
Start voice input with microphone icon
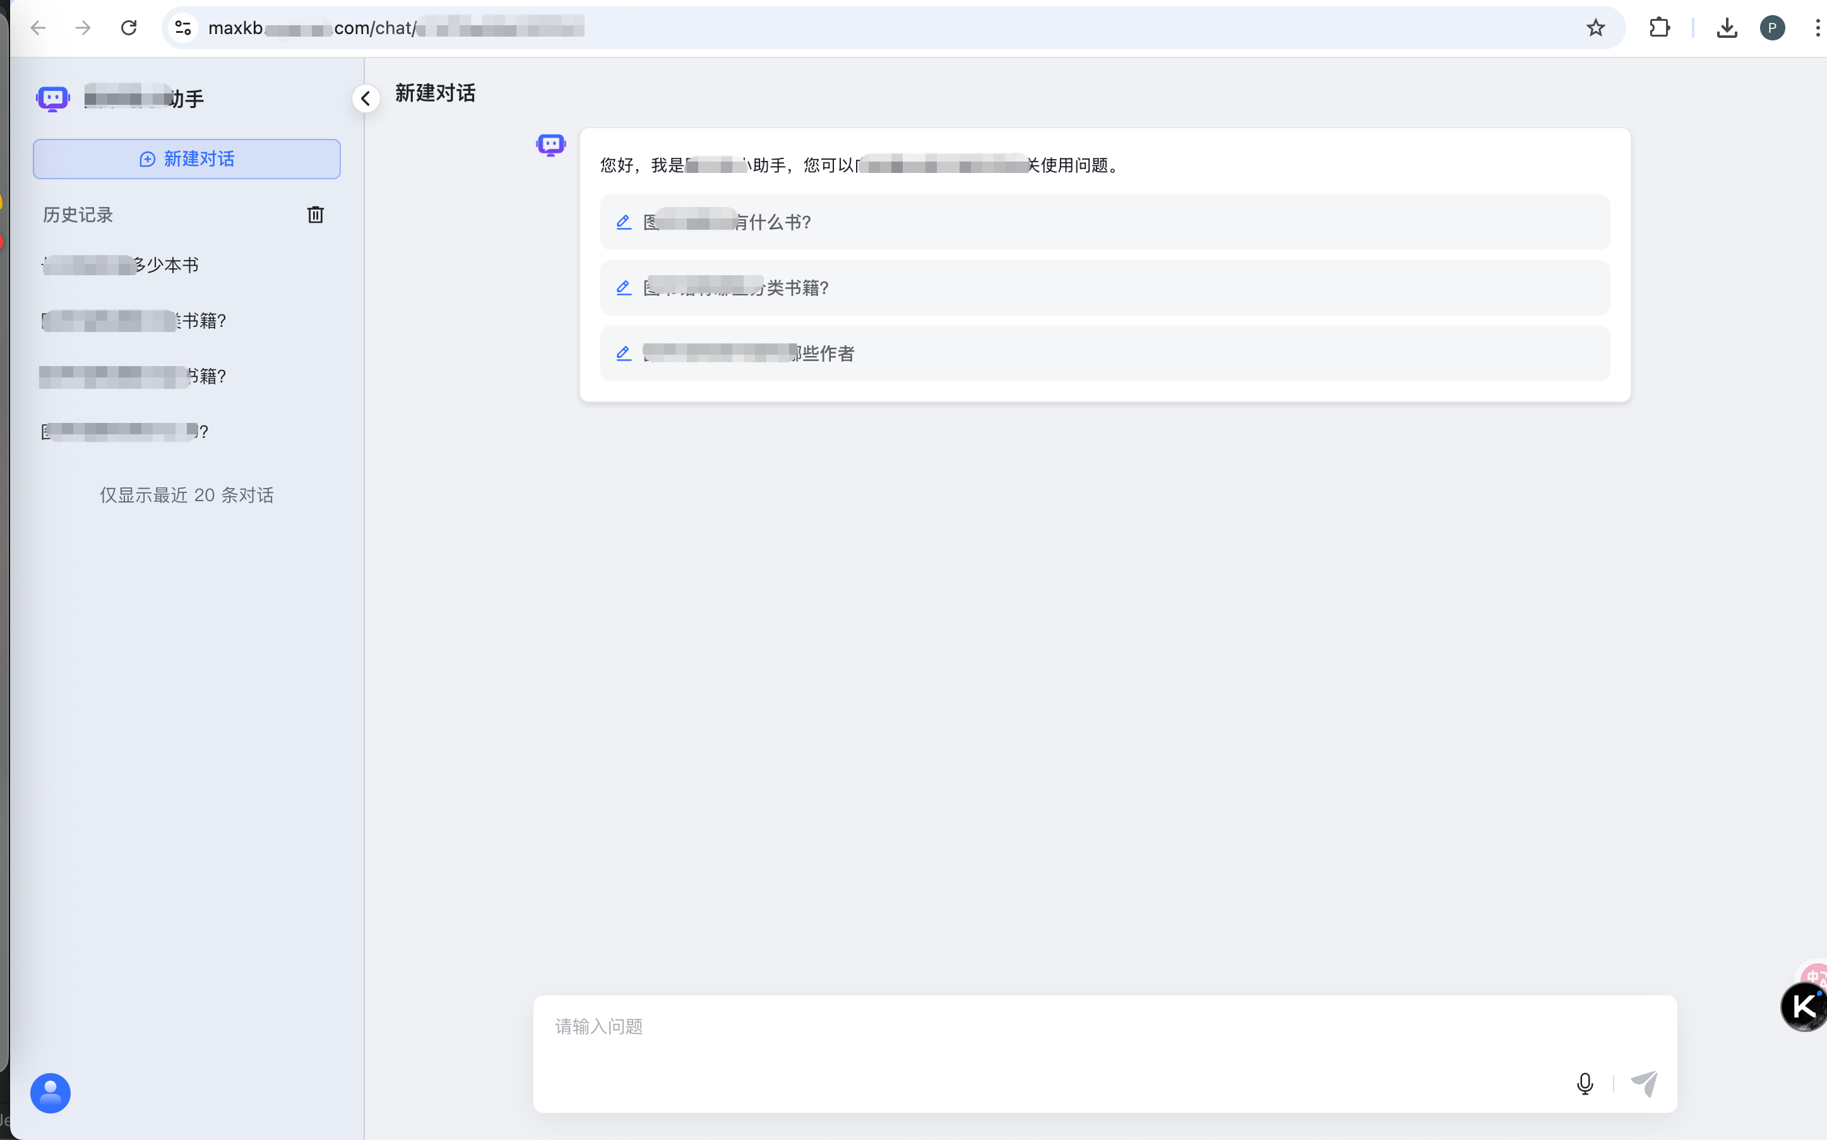tap(1584, 1084)
